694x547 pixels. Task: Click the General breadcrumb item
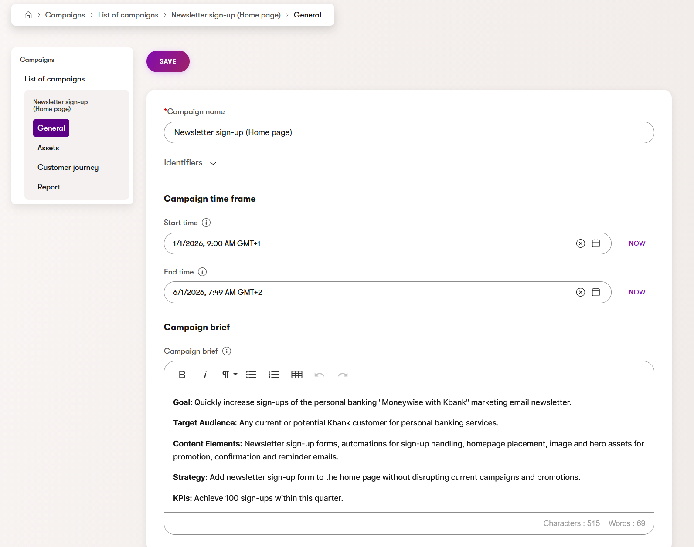coord(307,15)
